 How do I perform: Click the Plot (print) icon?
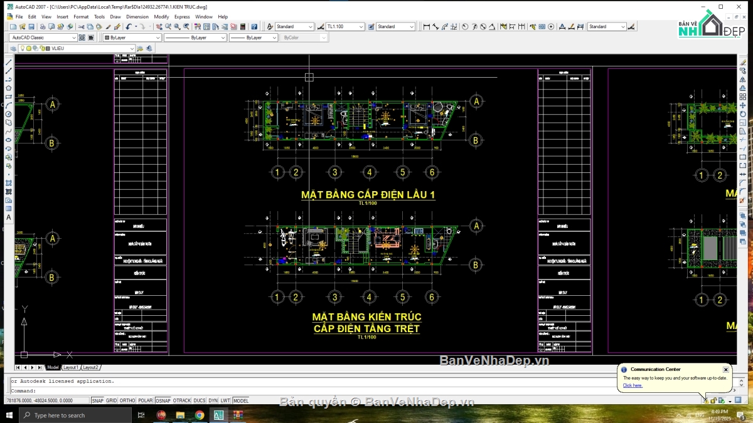(43, 26)
